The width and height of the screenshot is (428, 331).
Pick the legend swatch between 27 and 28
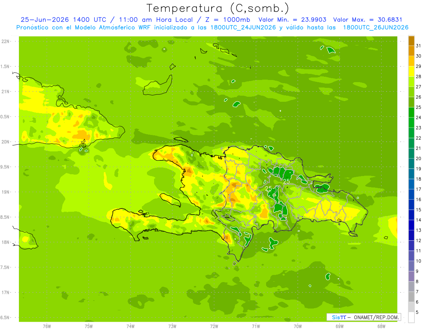(x=412, y=82)
